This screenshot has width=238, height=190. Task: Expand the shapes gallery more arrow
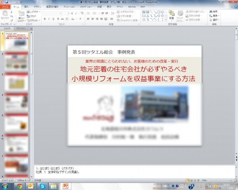[x=166, y=19]
